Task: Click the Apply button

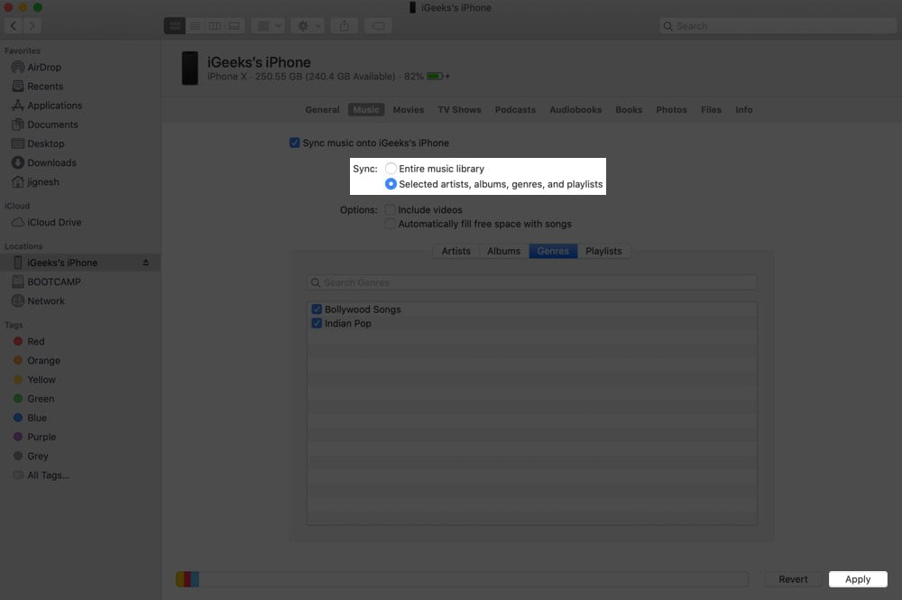Action: (x=858, y=579)
